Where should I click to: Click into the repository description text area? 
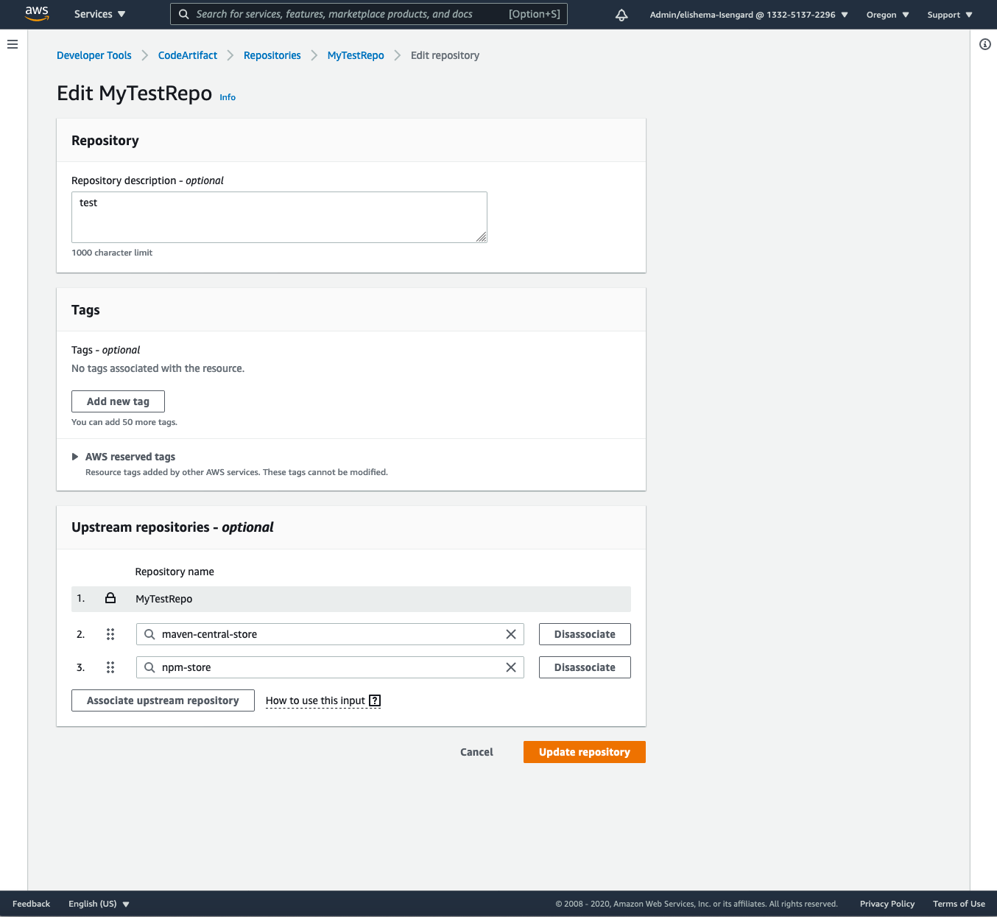(x=279, y=217)
